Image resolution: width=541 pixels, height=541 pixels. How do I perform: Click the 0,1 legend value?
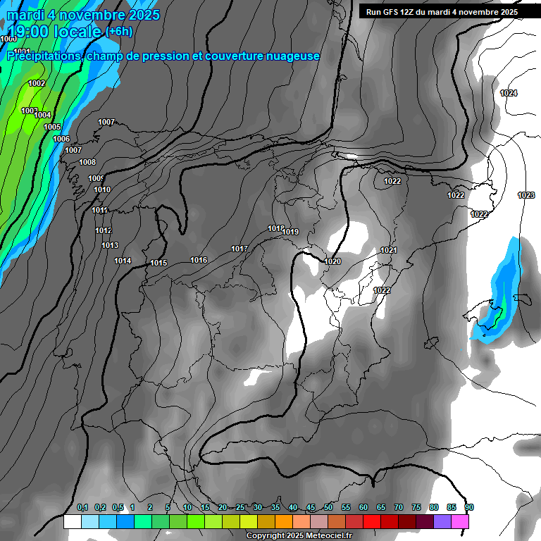coord(82,507)
